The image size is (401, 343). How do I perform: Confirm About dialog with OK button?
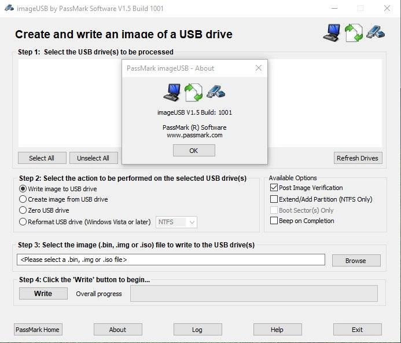pos(194,151)
